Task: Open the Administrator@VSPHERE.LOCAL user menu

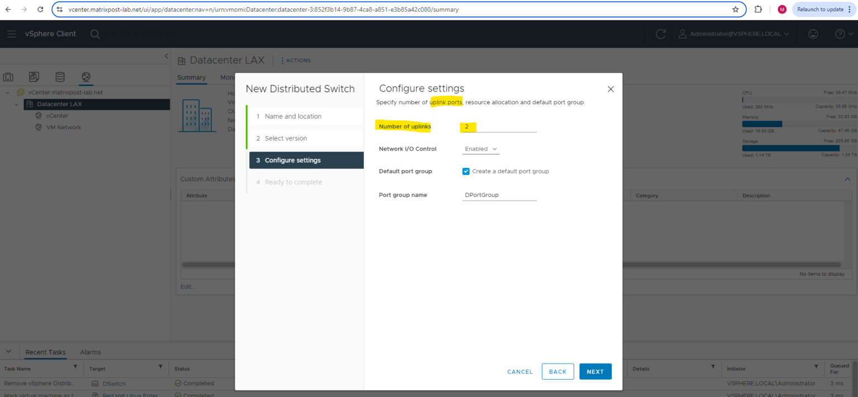Action: click(x=734, y=34)
